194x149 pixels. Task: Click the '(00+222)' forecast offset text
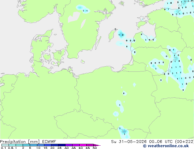coord(185,142)
